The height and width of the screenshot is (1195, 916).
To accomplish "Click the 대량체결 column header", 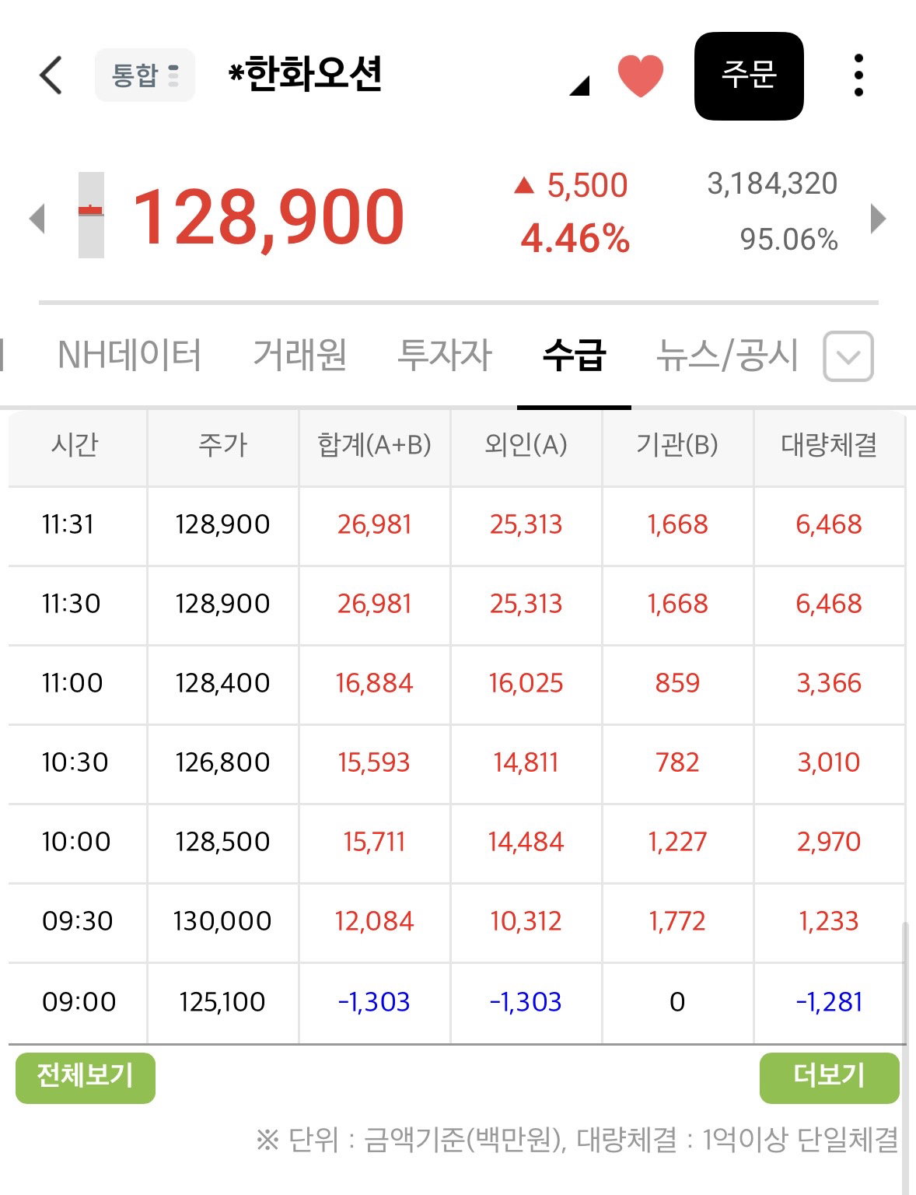I will tap(829, 446).
